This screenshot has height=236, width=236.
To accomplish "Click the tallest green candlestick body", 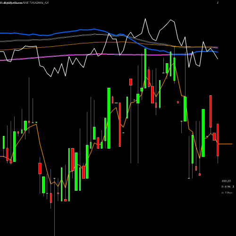I will 109,118.
